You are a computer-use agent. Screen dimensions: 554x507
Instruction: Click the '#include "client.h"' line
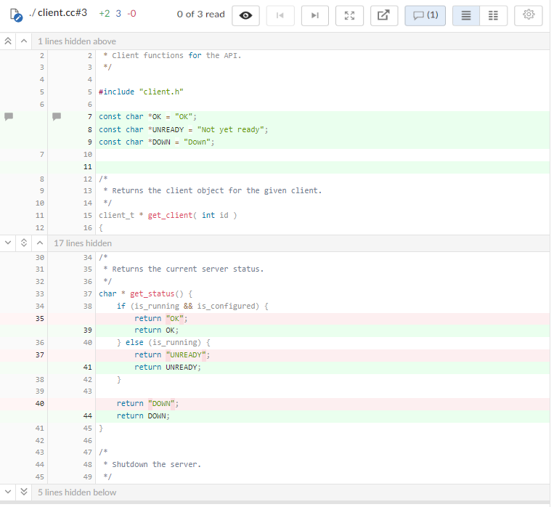[322, 92]
